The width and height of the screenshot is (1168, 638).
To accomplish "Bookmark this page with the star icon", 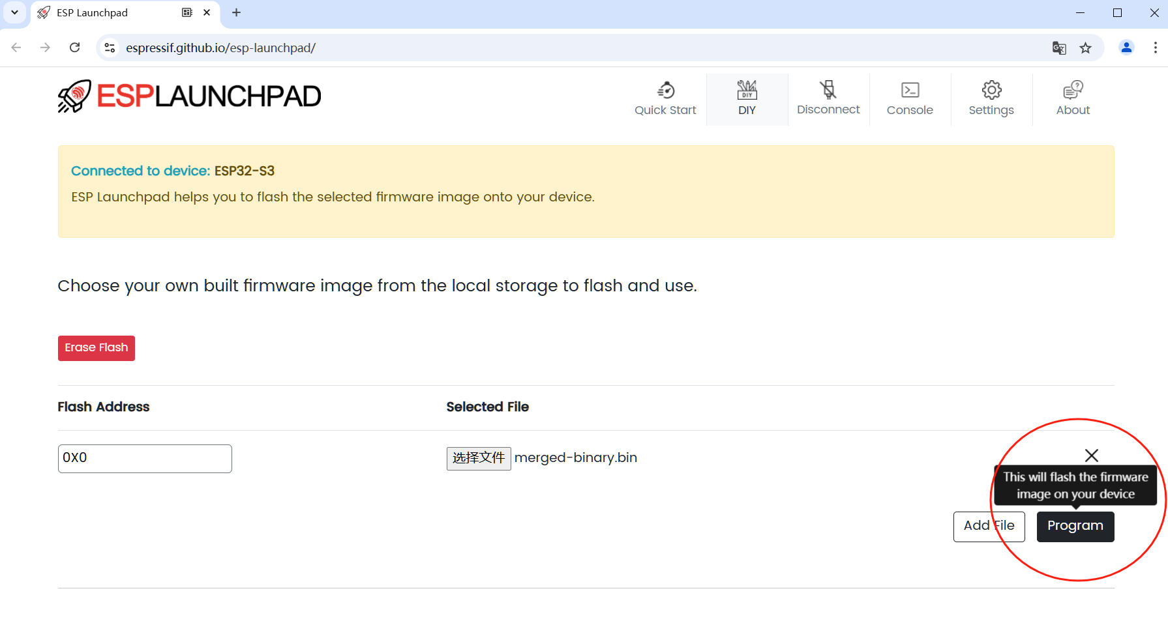I will (1085, 48).
